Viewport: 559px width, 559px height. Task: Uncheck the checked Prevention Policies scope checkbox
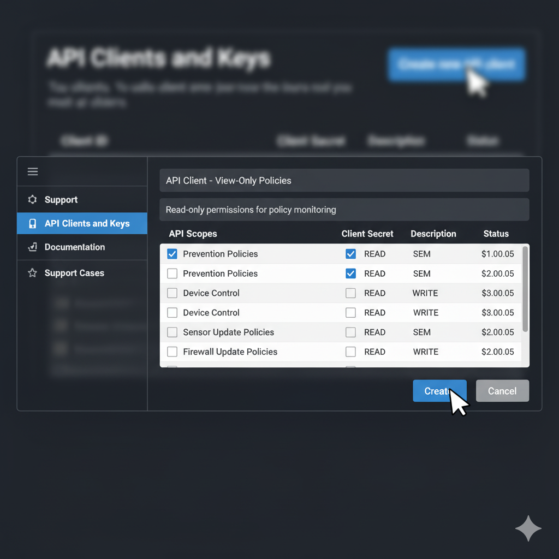point(173,254)
